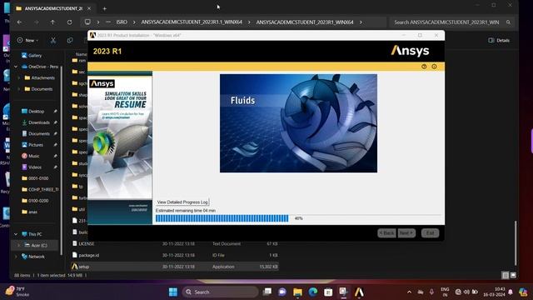Screen dimensions: 533x300
Task: Click ANSYSACADEMICSTUDENT_2023R1_WINX64 breadcrumb
Action: click(305, 22)
